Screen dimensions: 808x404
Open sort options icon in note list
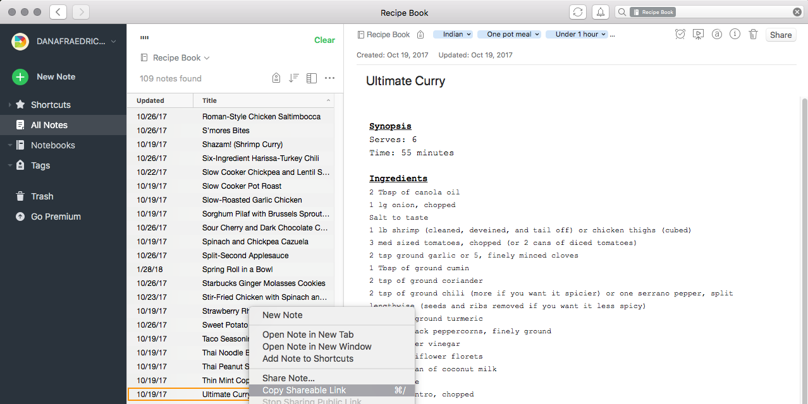(293, 78)
